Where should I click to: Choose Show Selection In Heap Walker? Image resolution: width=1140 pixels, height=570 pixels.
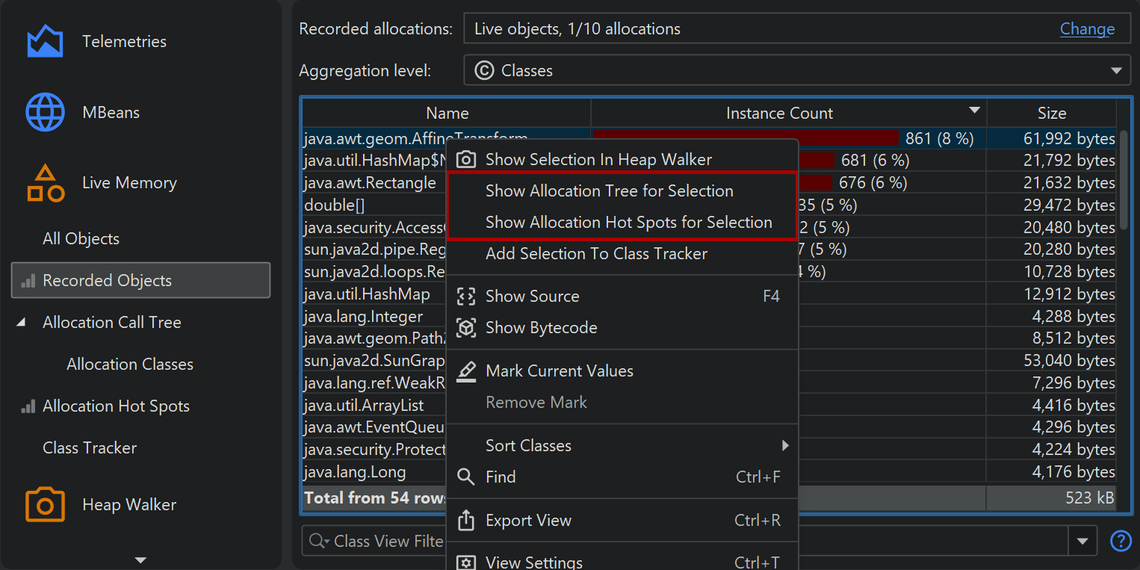click(598, 159)
